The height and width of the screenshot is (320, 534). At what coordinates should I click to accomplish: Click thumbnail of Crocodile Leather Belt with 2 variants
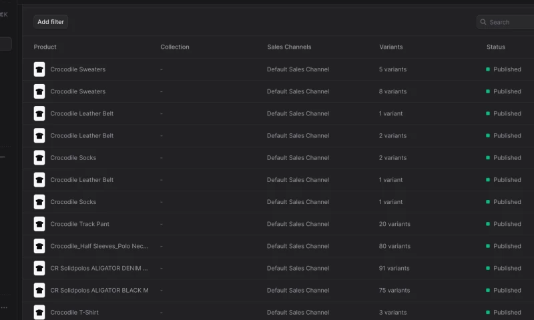tap(39, 135)
